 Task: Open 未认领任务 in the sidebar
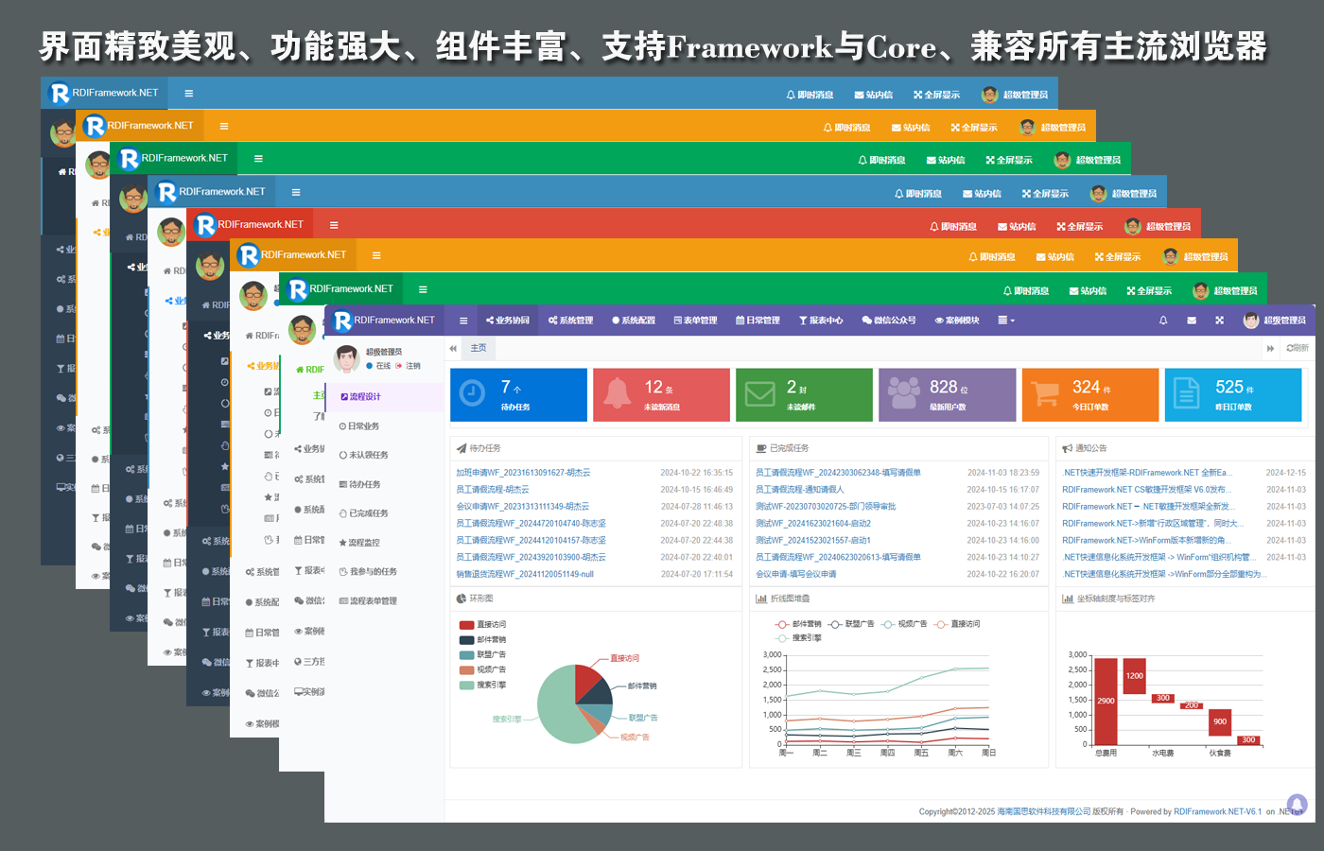click(384, 455)
